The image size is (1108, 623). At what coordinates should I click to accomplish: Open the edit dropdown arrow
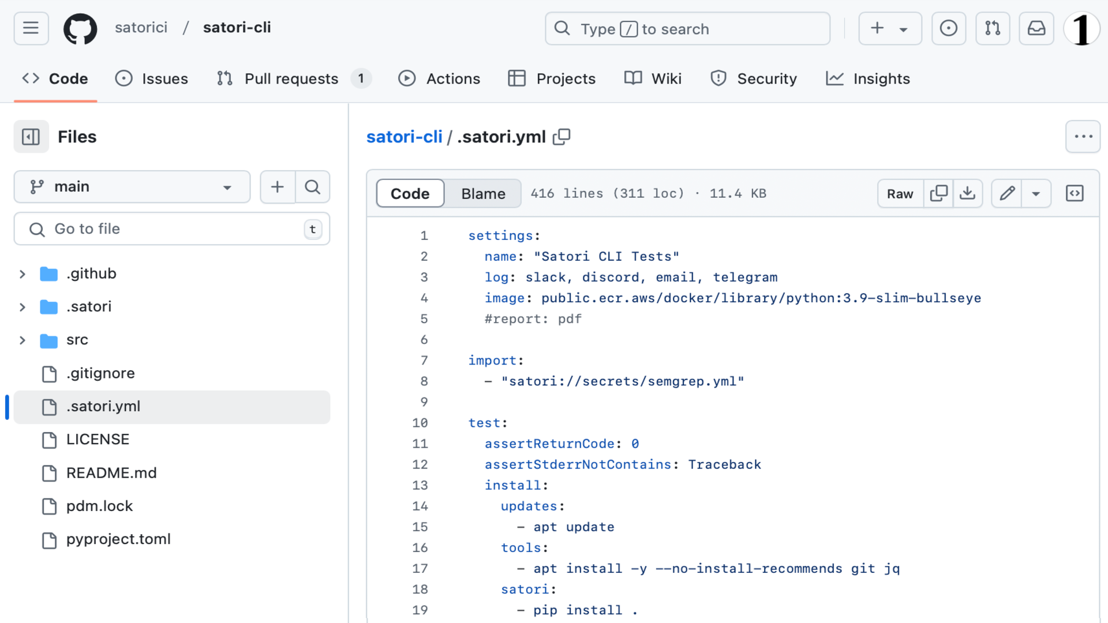pos(1036,193)
